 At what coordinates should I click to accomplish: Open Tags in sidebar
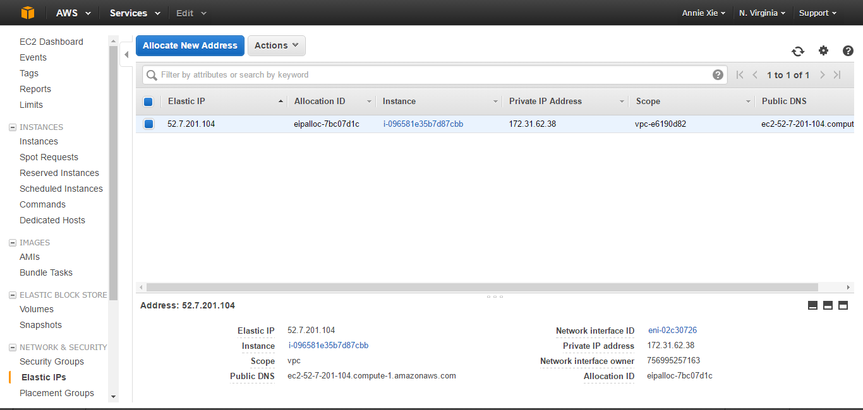tap(29, 73)
